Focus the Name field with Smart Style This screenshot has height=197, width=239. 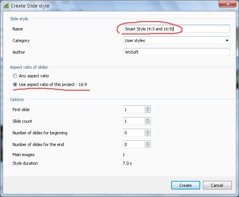pyautogui.click(x=176, y=29)
